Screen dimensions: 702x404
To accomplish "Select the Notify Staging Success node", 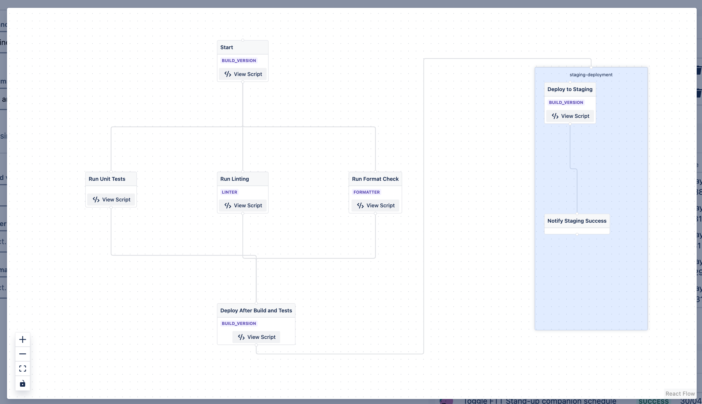I will [577, 221].
